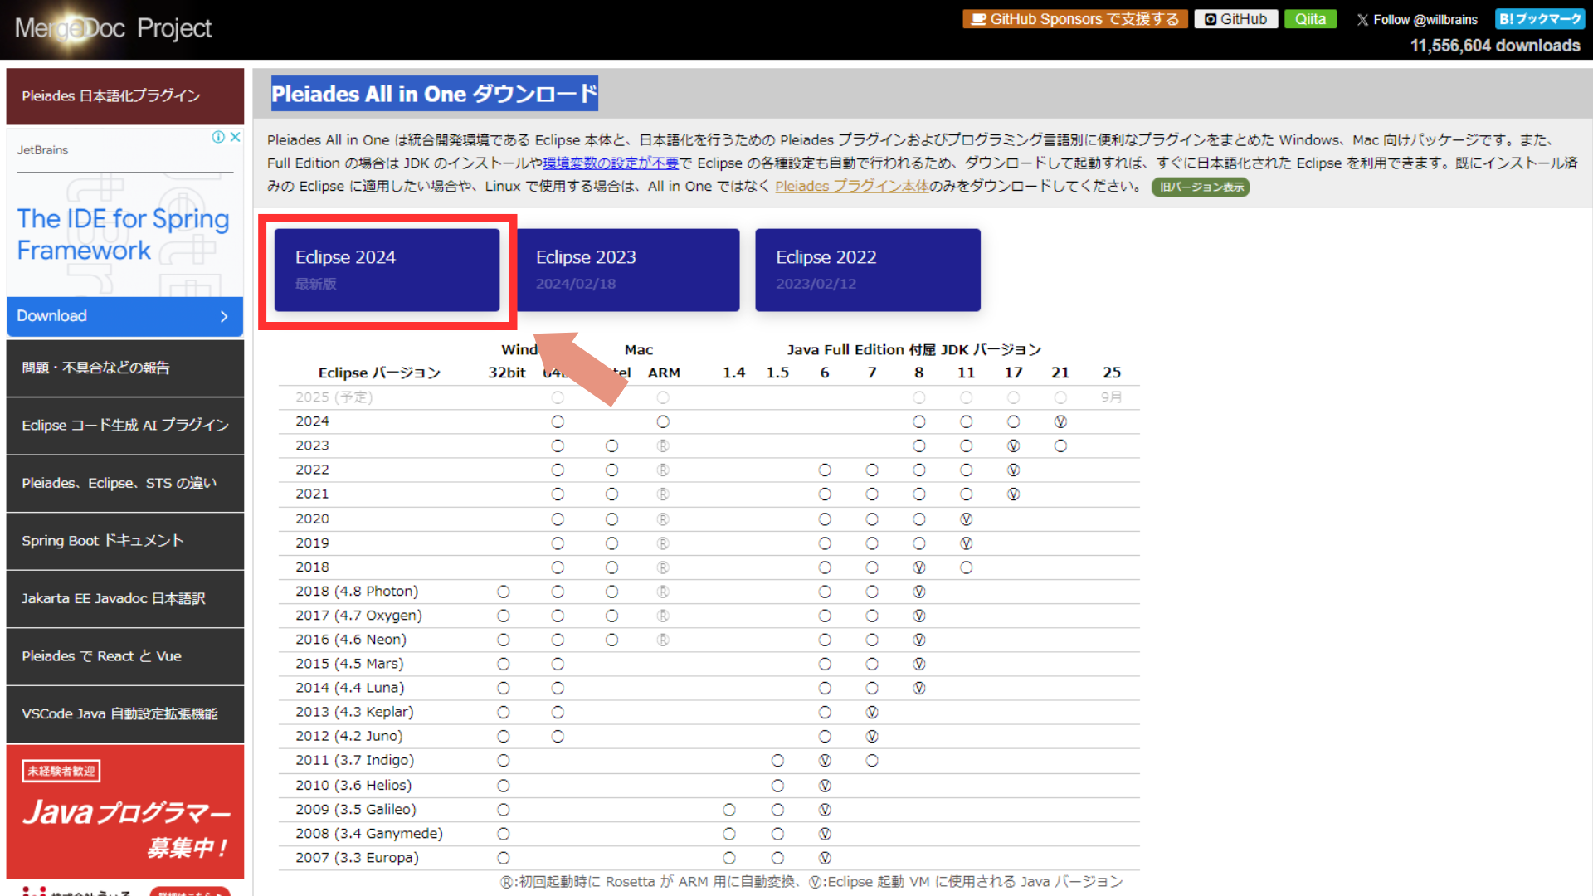
Task: Select the Windows 64bit download for Eclipse 2024
Action: pyautogui.click(x=558, y=421)
